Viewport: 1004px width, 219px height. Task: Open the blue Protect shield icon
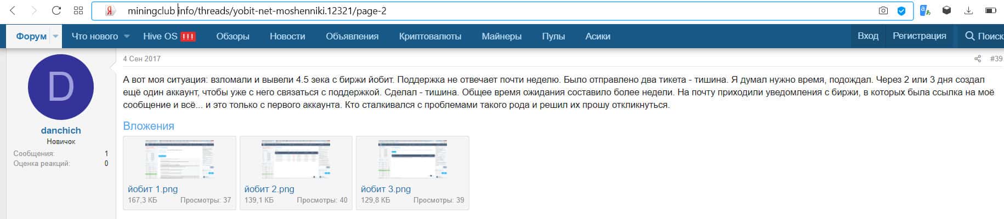coord(901,10)
